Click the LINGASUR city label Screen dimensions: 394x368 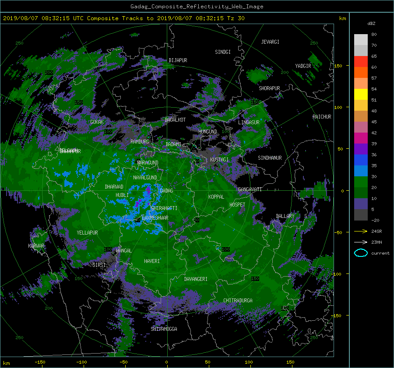249,123
